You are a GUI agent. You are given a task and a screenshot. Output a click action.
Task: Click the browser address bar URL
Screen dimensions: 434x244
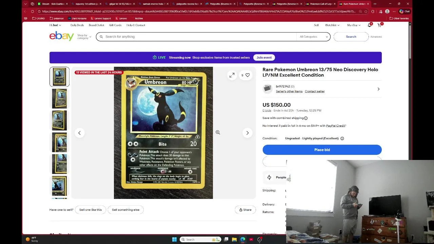[198, 12]
